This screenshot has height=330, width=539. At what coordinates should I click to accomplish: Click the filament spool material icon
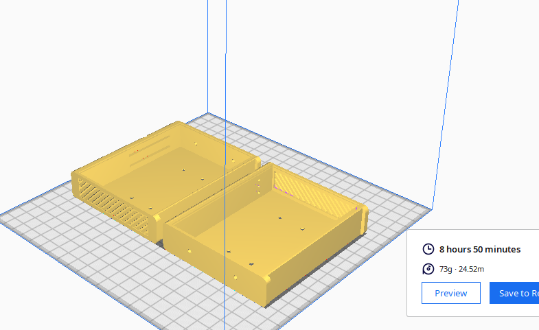[428, 269]
